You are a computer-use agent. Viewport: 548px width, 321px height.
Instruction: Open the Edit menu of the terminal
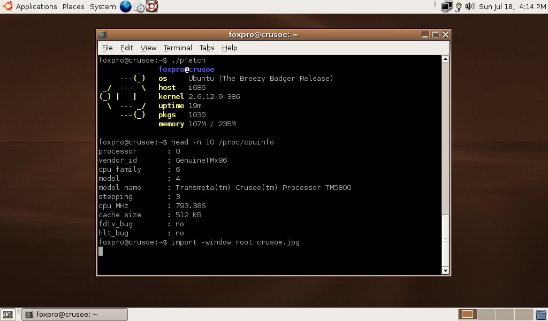126,48
